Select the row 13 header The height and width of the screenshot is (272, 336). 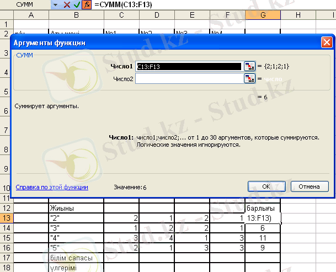(x=6, y=218)
